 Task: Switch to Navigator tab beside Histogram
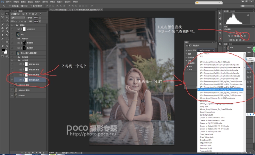[x=233, y=11]
